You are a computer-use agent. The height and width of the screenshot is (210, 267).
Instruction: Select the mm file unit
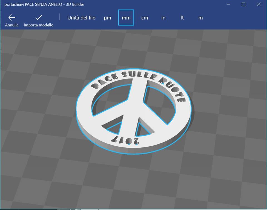[126, 18]
